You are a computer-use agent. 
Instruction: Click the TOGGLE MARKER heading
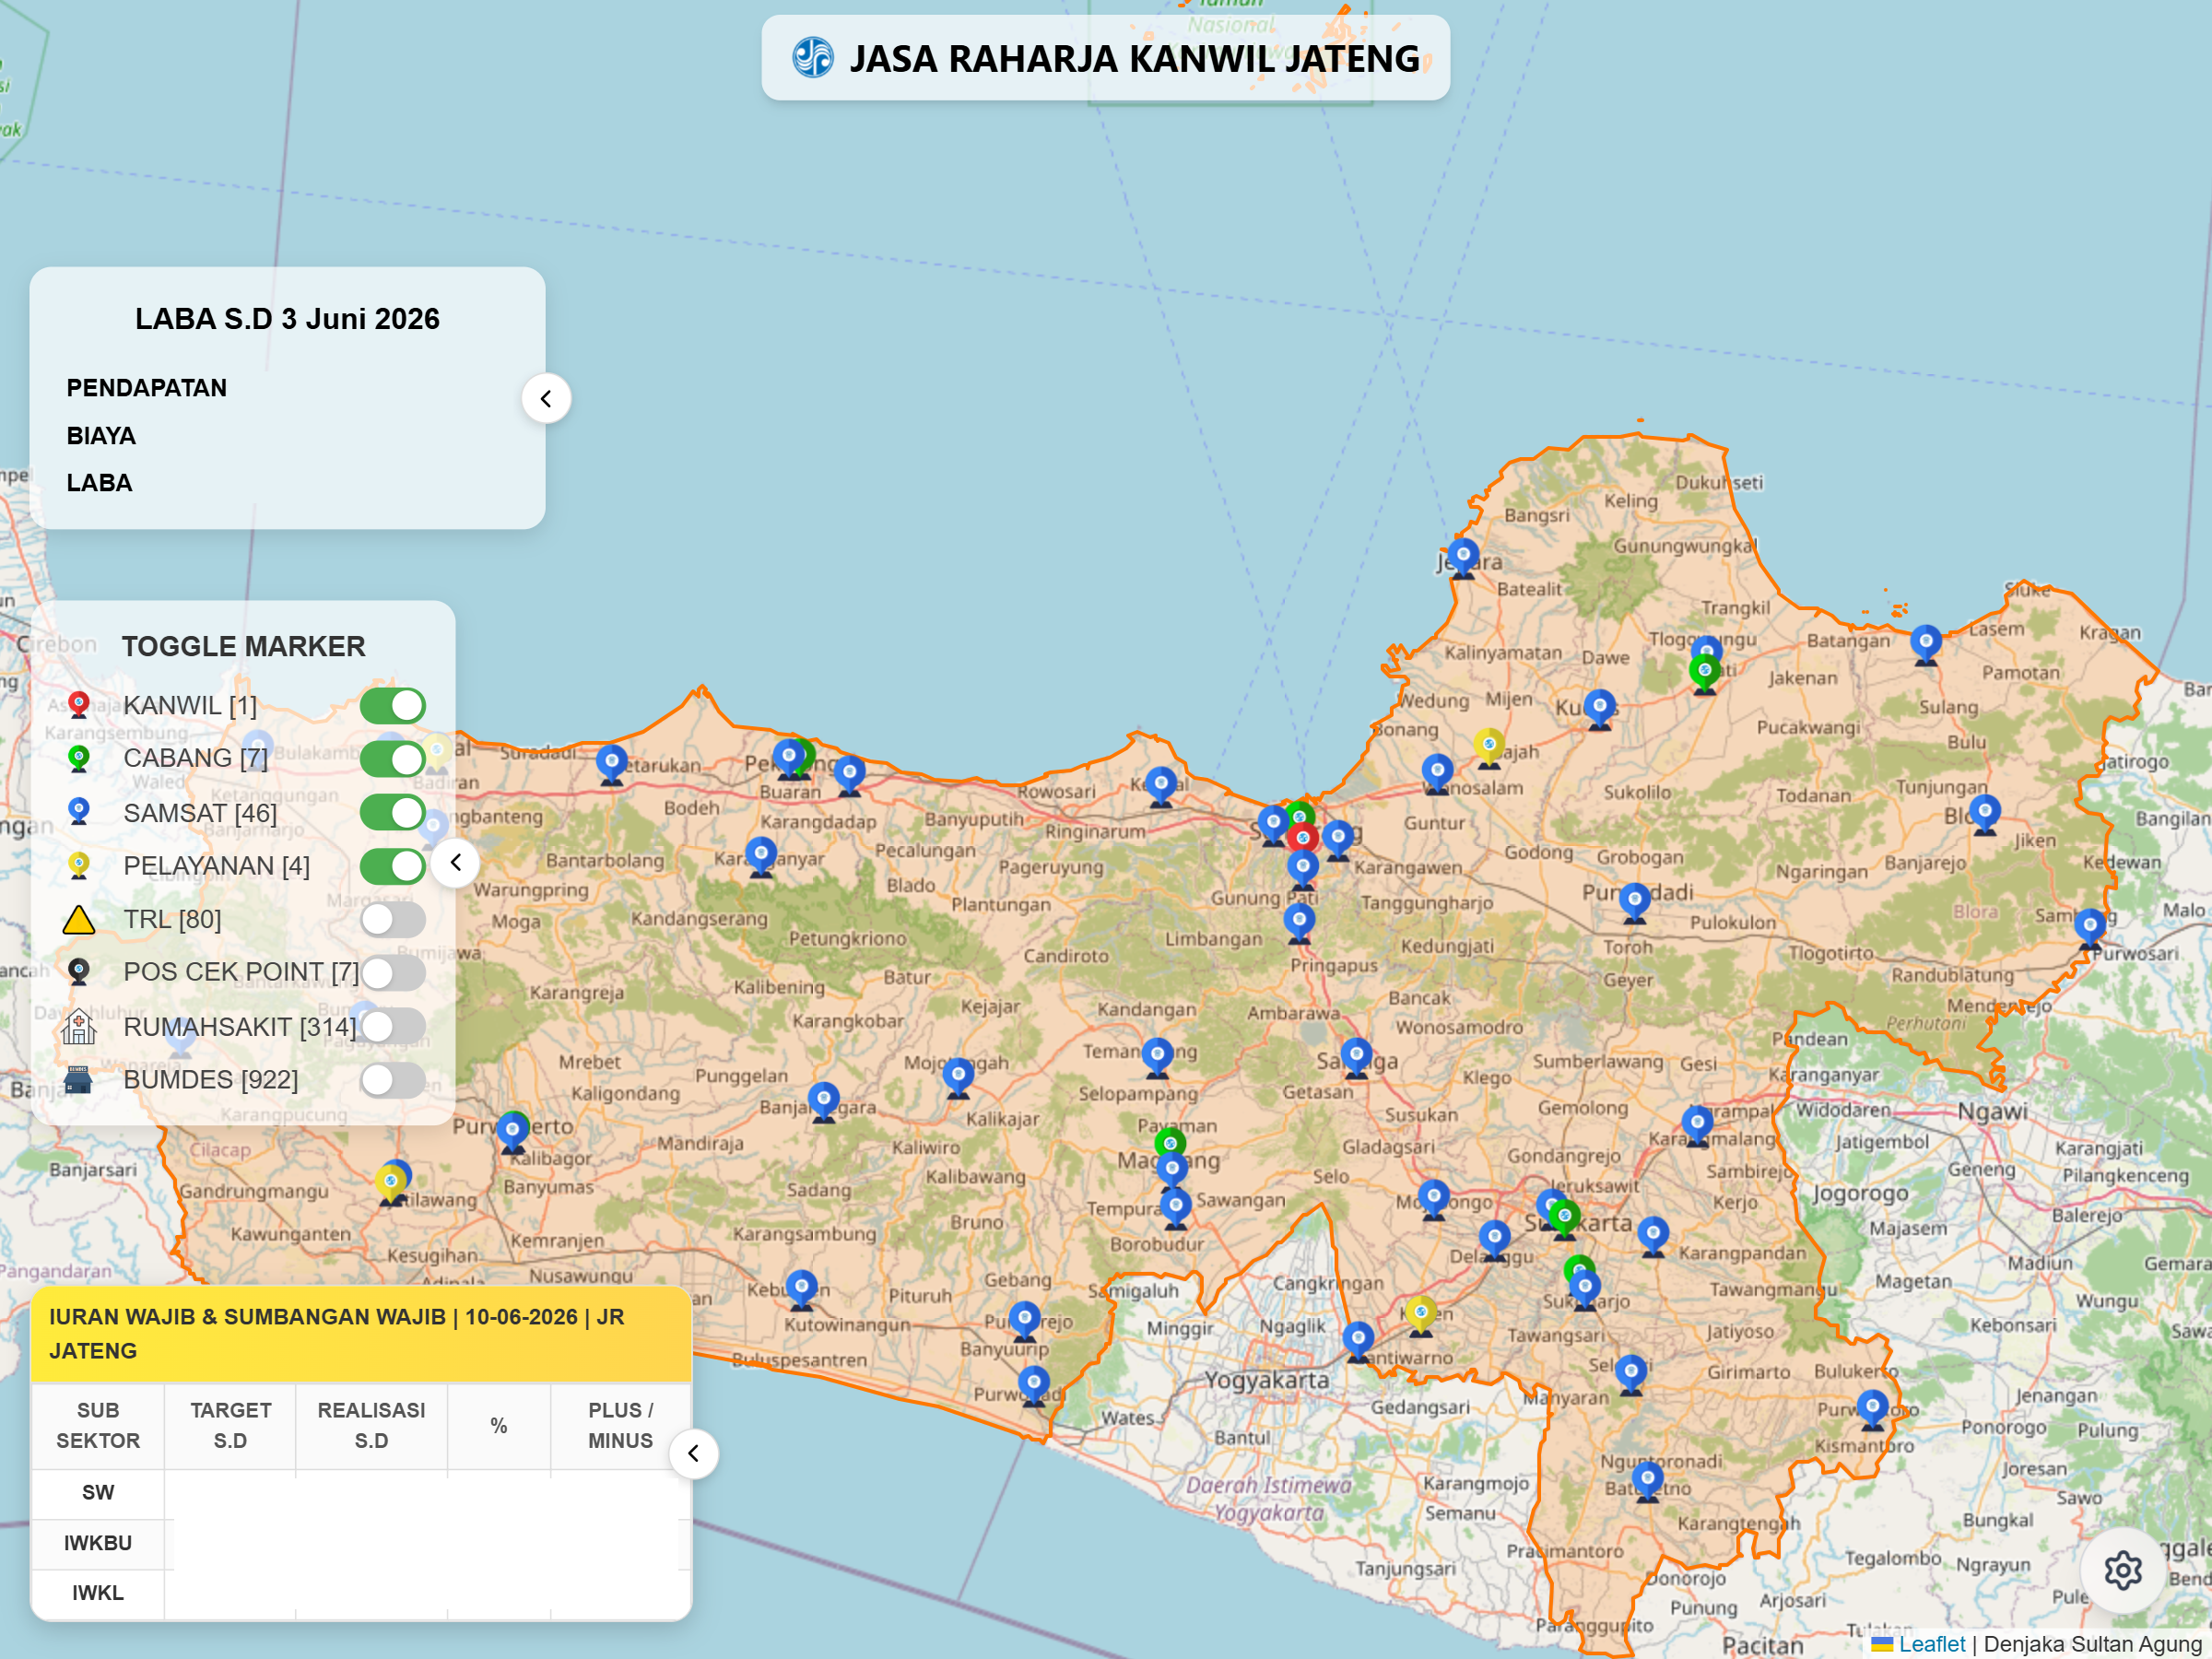(244, 646)
